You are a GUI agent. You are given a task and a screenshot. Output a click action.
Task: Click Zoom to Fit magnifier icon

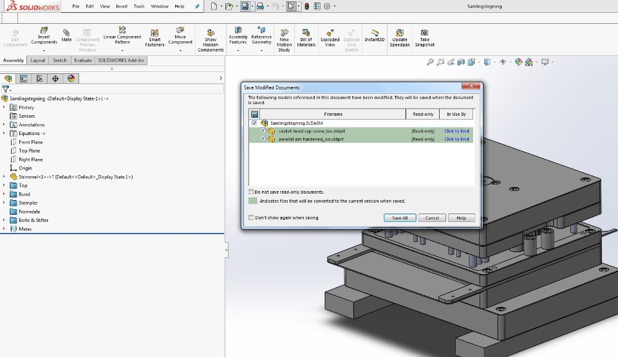[430, 62]
